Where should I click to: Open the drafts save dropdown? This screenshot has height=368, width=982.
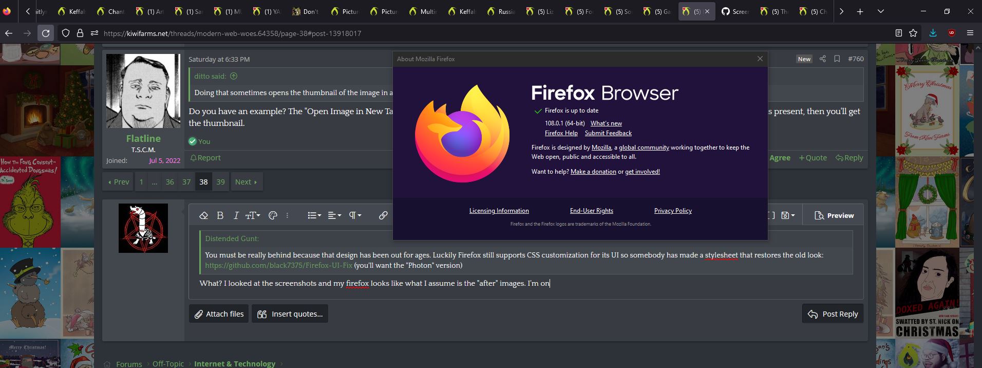[x=788, y=215]
